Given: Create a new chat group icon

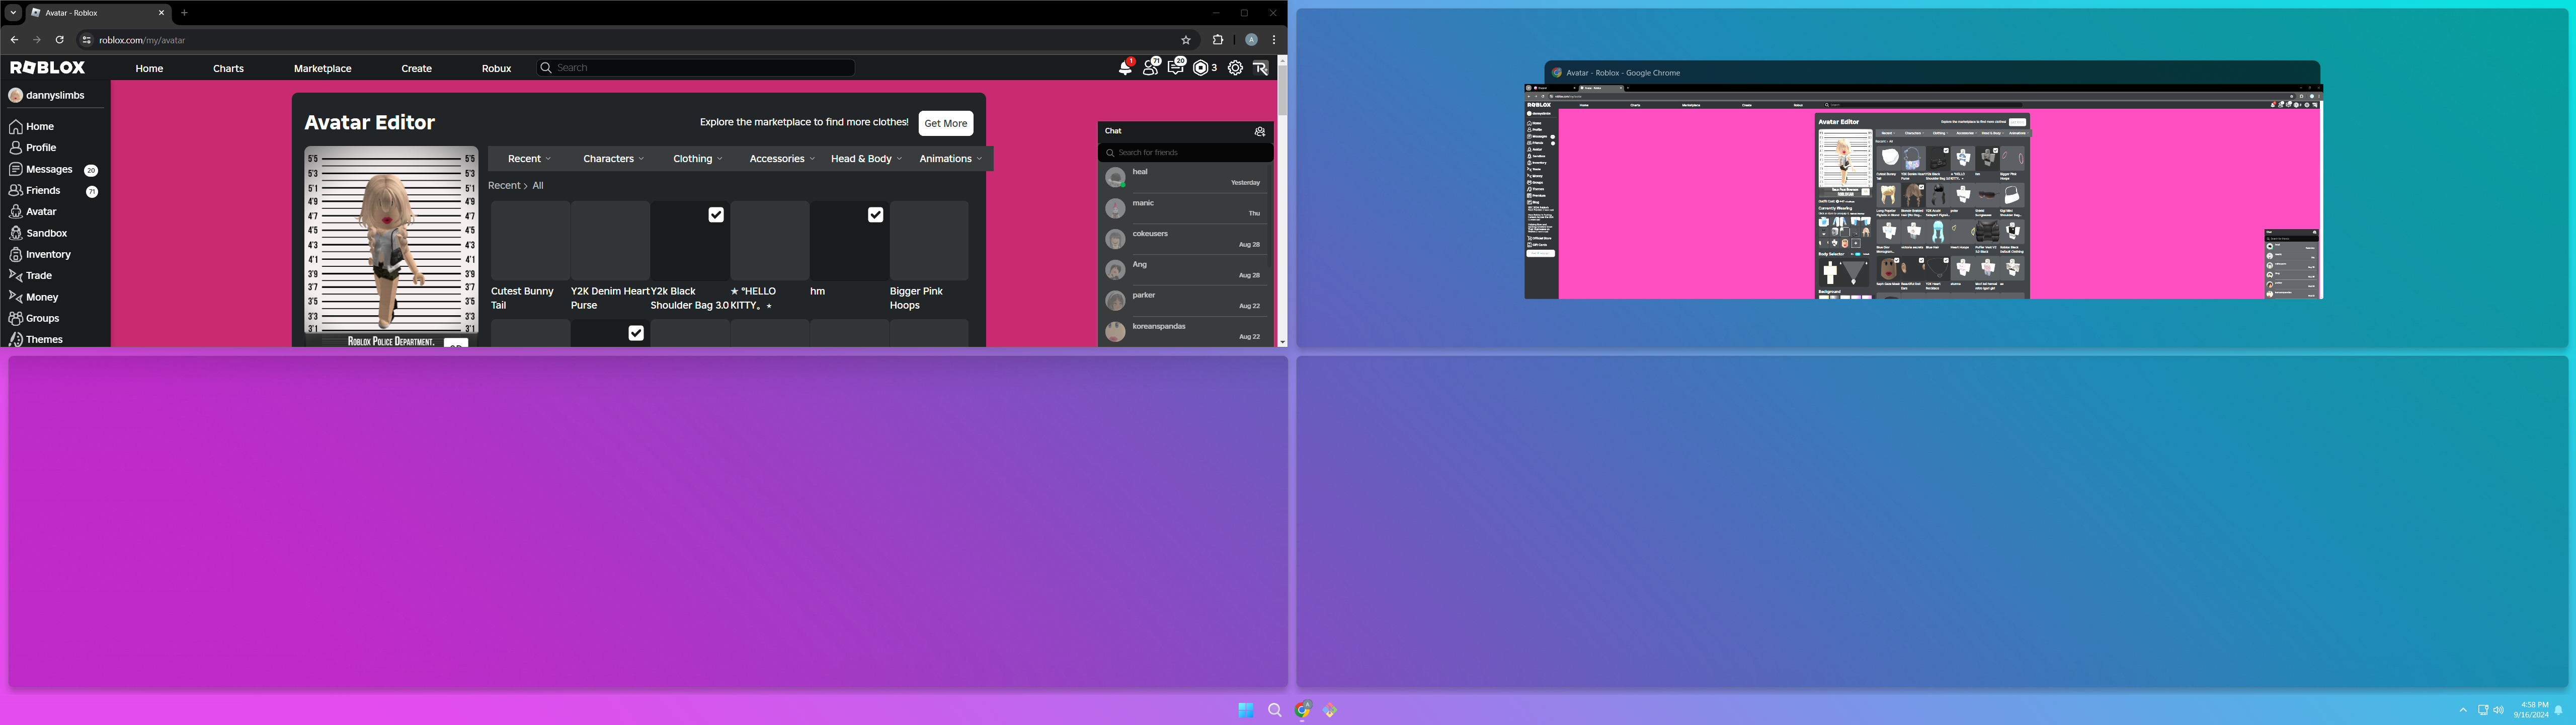Looking at the screenshot, I should pos(1259,131).
